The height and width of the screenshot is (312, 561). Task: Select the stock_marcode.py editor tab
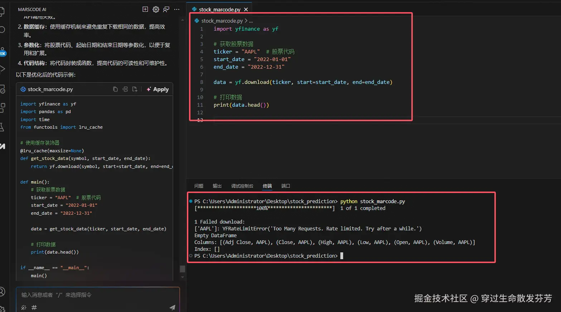click(x=219, y=10)
